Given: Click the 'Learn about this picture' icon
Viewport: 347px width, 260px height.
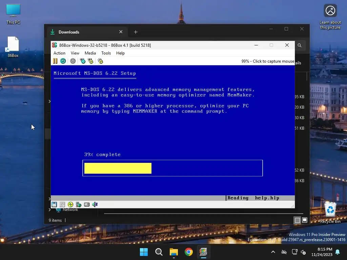Looking at the screenshot, I should click(330, 17).
